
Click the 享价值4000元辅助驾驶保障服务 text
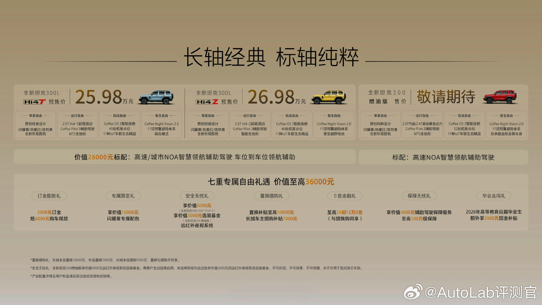pos(419,212)
